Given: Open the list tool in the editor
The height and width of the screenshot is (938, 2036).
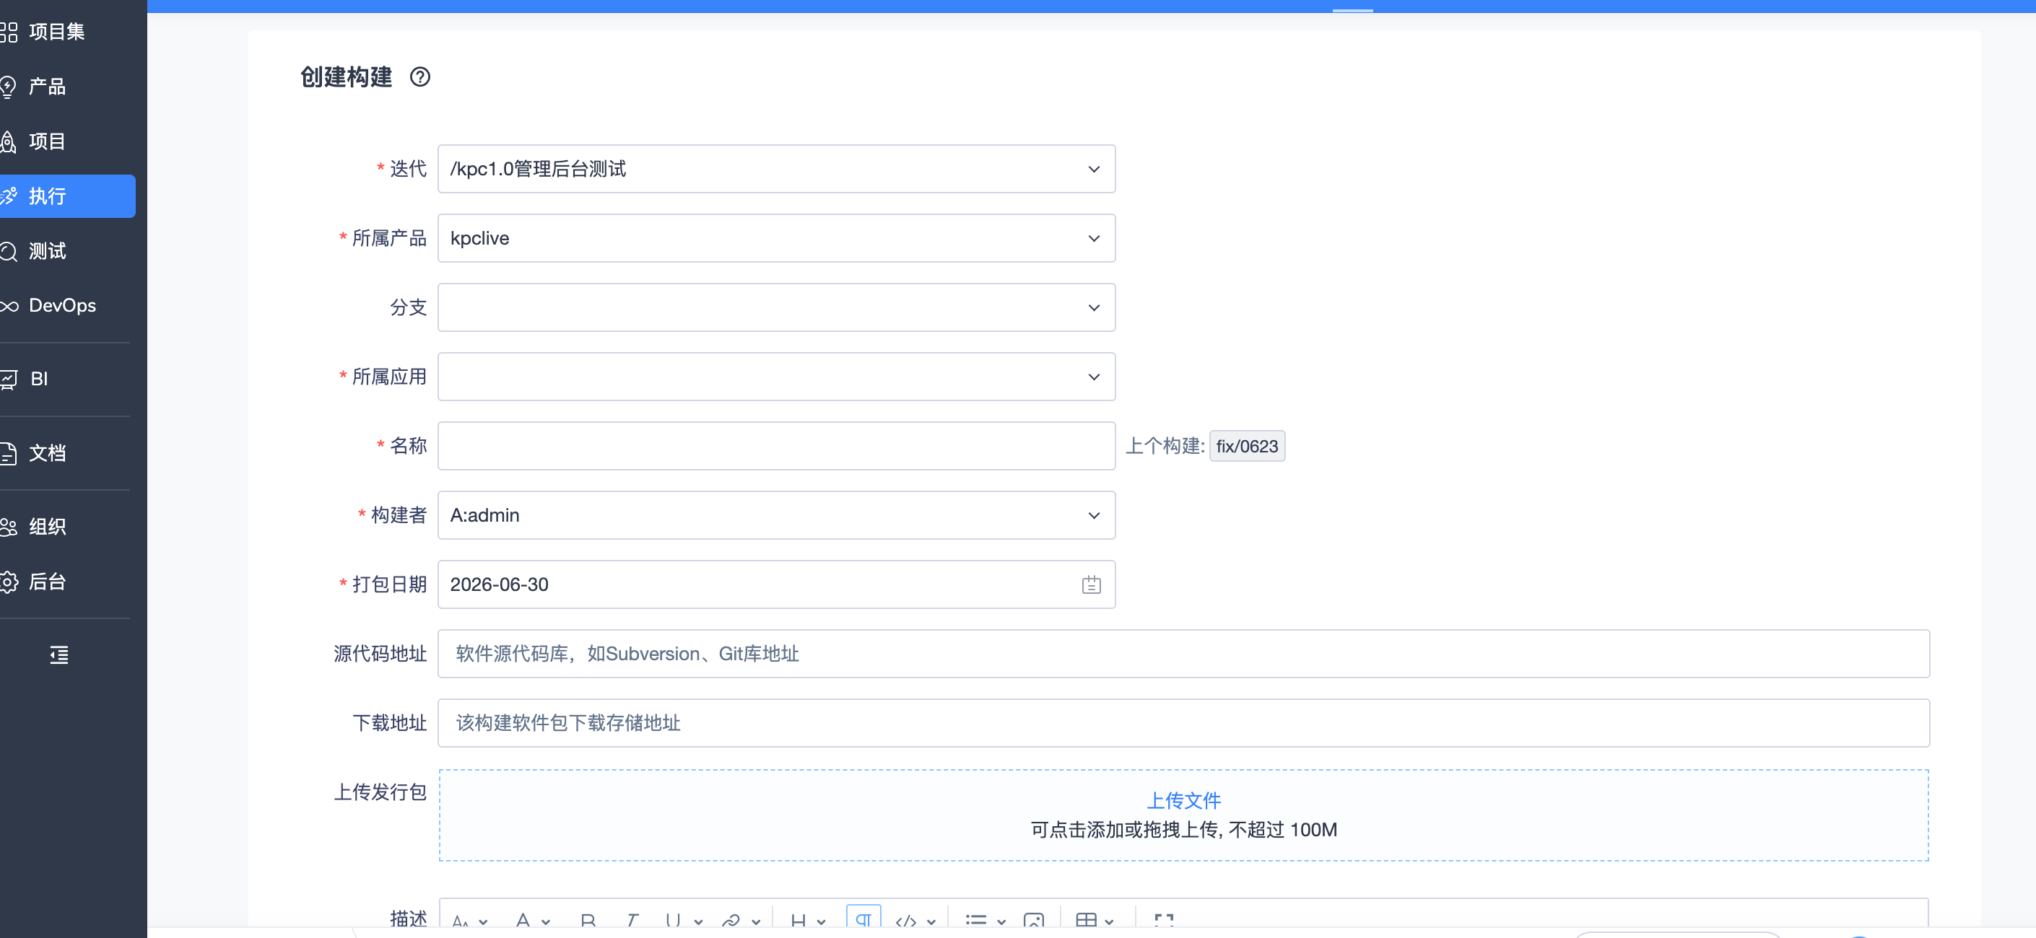Looking at the screenshot, I should 976,921.
